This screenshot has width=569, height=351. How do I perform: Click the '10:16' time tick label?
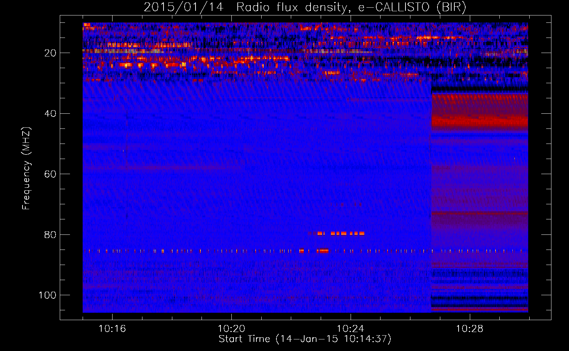click(x=112, y=329)
